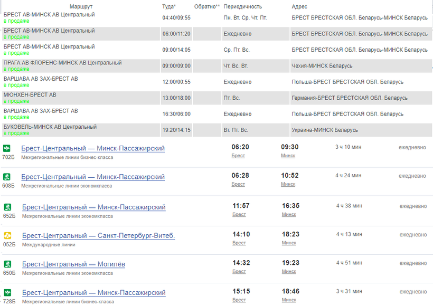Click Брест station link under 06:28 departure

238,184
